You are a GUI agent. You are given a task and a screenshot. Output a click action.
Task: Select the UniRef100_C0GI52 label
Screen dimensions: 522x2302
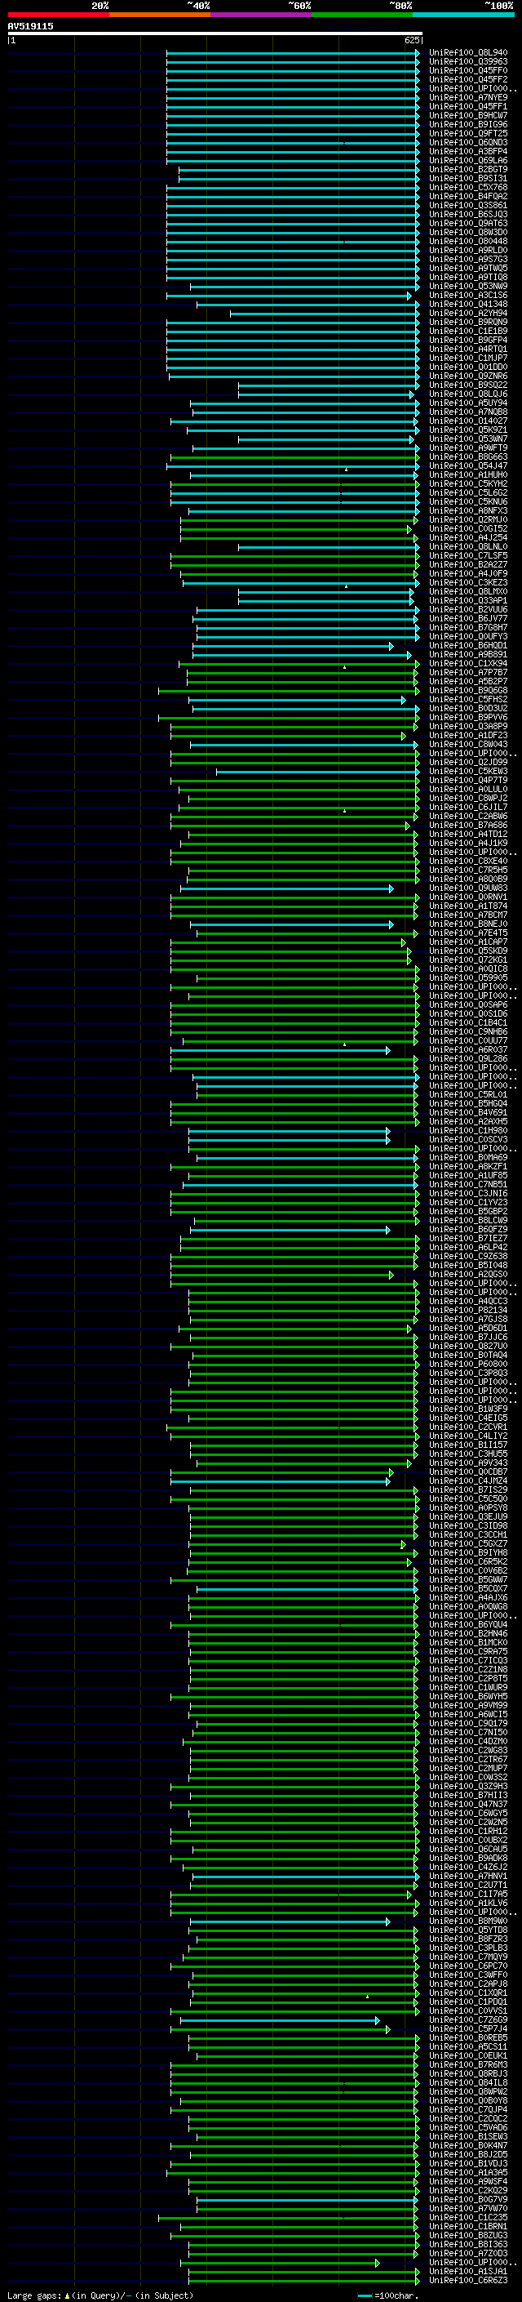coord(468,529)
